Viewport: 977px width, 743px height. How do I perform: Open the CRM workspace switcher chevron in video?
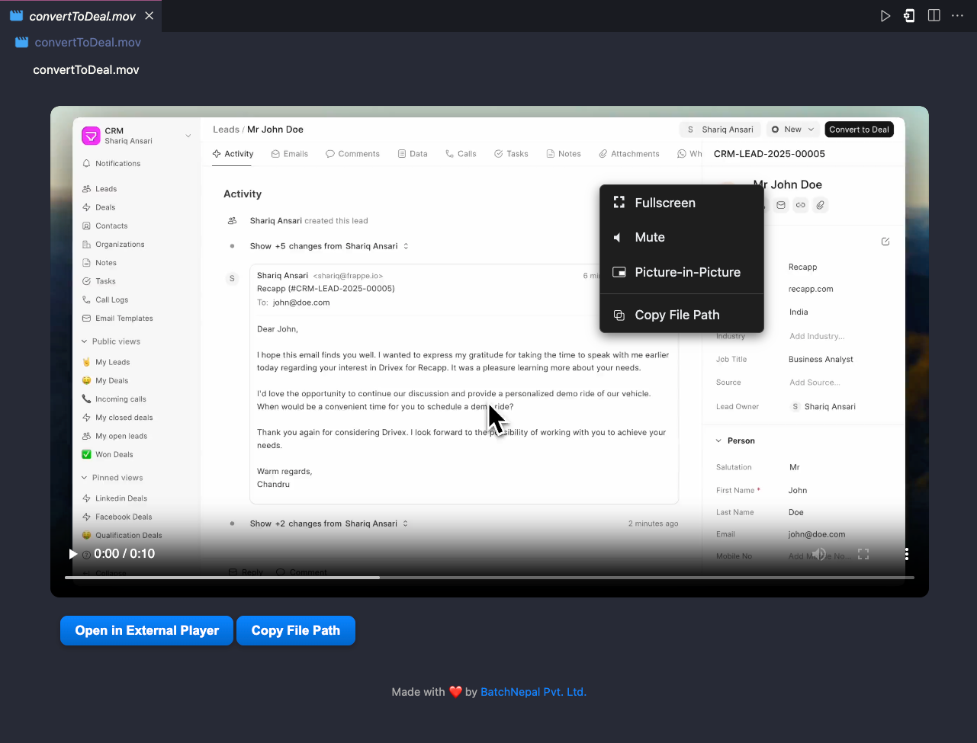(188, 136)
